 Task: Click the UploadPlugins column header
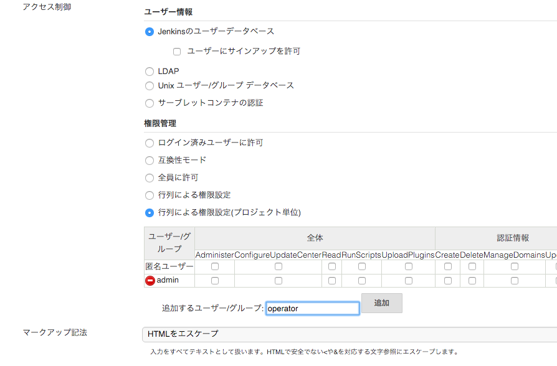tap(408, 255)
